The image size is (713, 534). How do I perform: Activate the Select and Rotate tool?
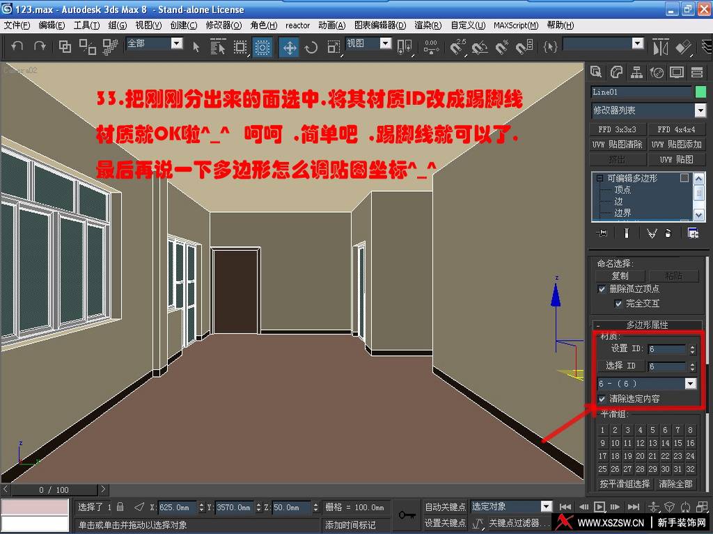pyautogui.click(x=311, y=47)
